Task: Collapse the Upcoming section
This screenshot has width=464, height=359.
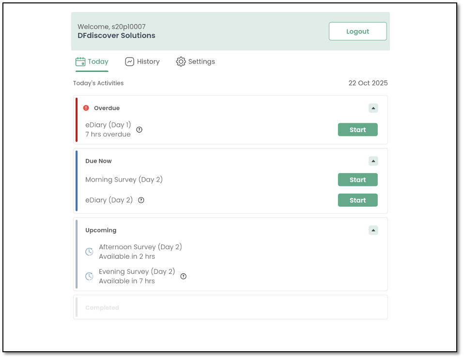Action: tap(373, 230)
